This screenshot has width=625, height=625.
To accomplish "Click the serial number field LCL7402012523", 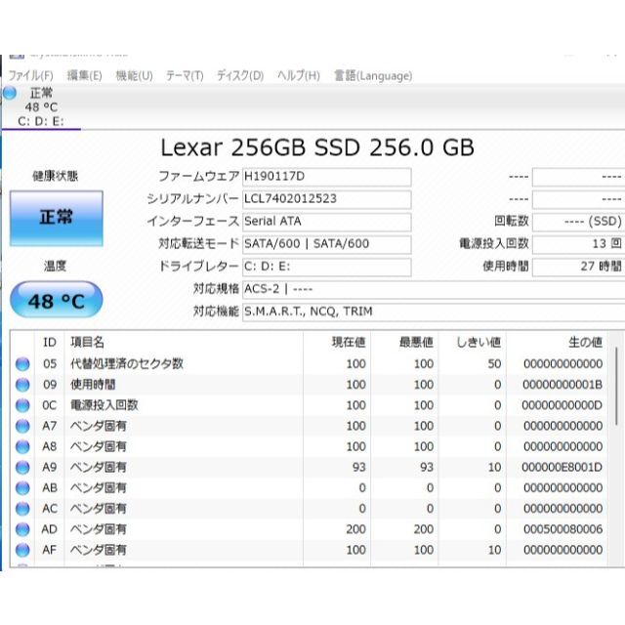I will click(x=327, y=199).
